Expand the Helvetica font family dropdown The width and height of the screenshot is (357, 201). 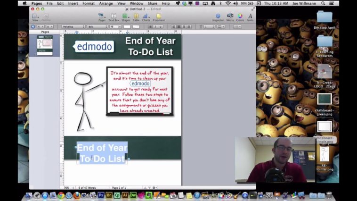coord(73,26)
